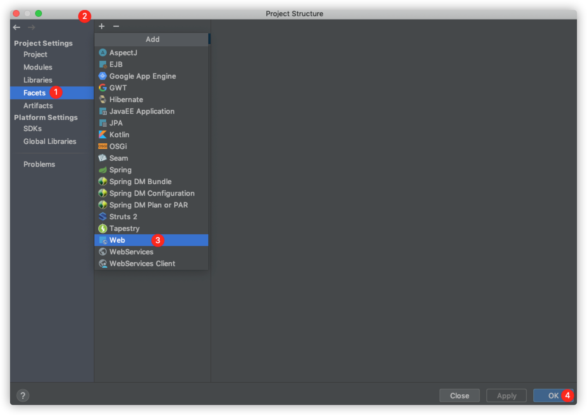Show the Problems section
Viewport: 587px width, 415px height.
click(39, 164)
